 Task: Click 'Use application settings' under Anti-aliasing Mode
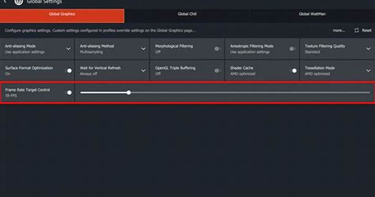[25, 52]
